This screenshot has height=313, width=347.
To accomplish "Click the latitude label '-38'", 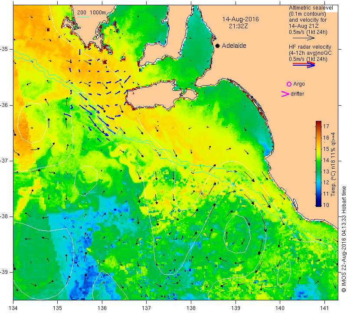I will point(4,216).
